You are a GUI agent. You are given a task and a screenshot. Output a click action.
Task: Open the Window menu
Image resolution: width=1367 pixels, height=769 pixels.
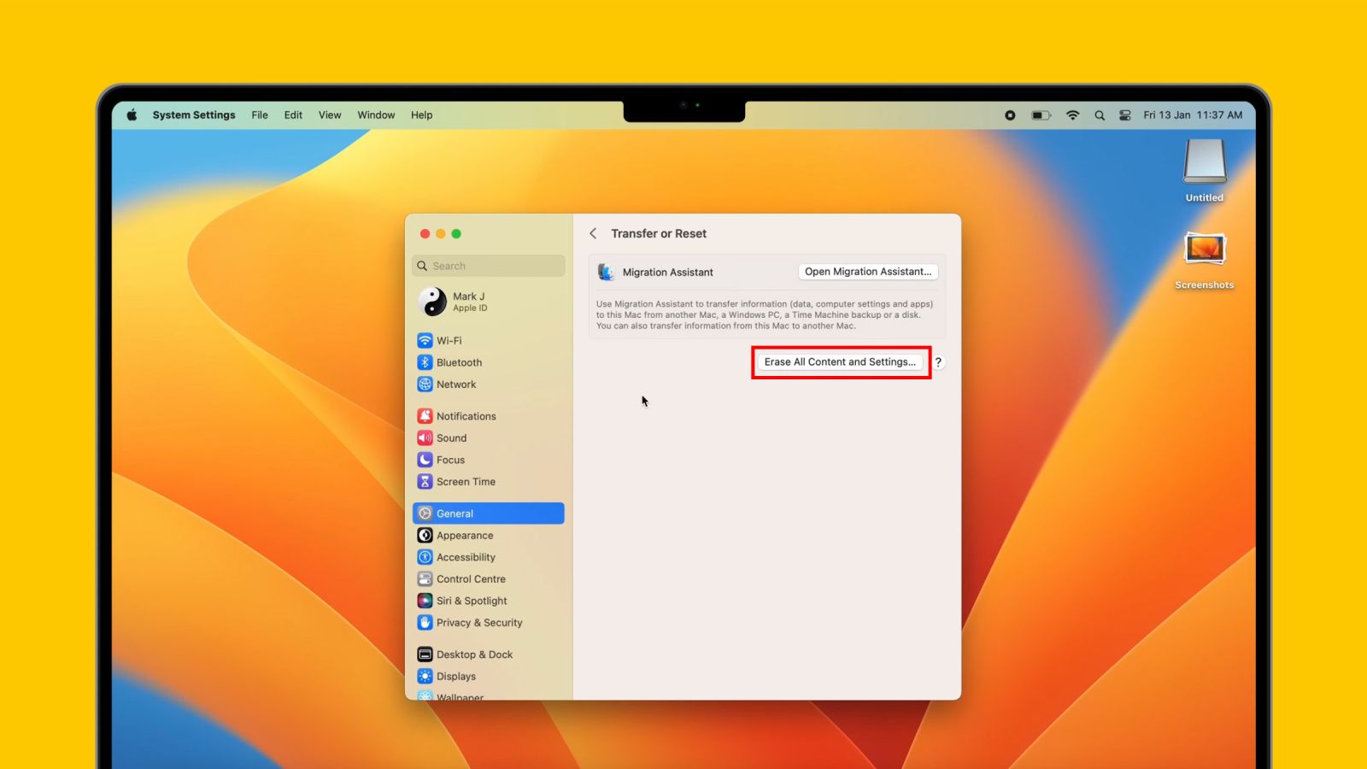376,115
